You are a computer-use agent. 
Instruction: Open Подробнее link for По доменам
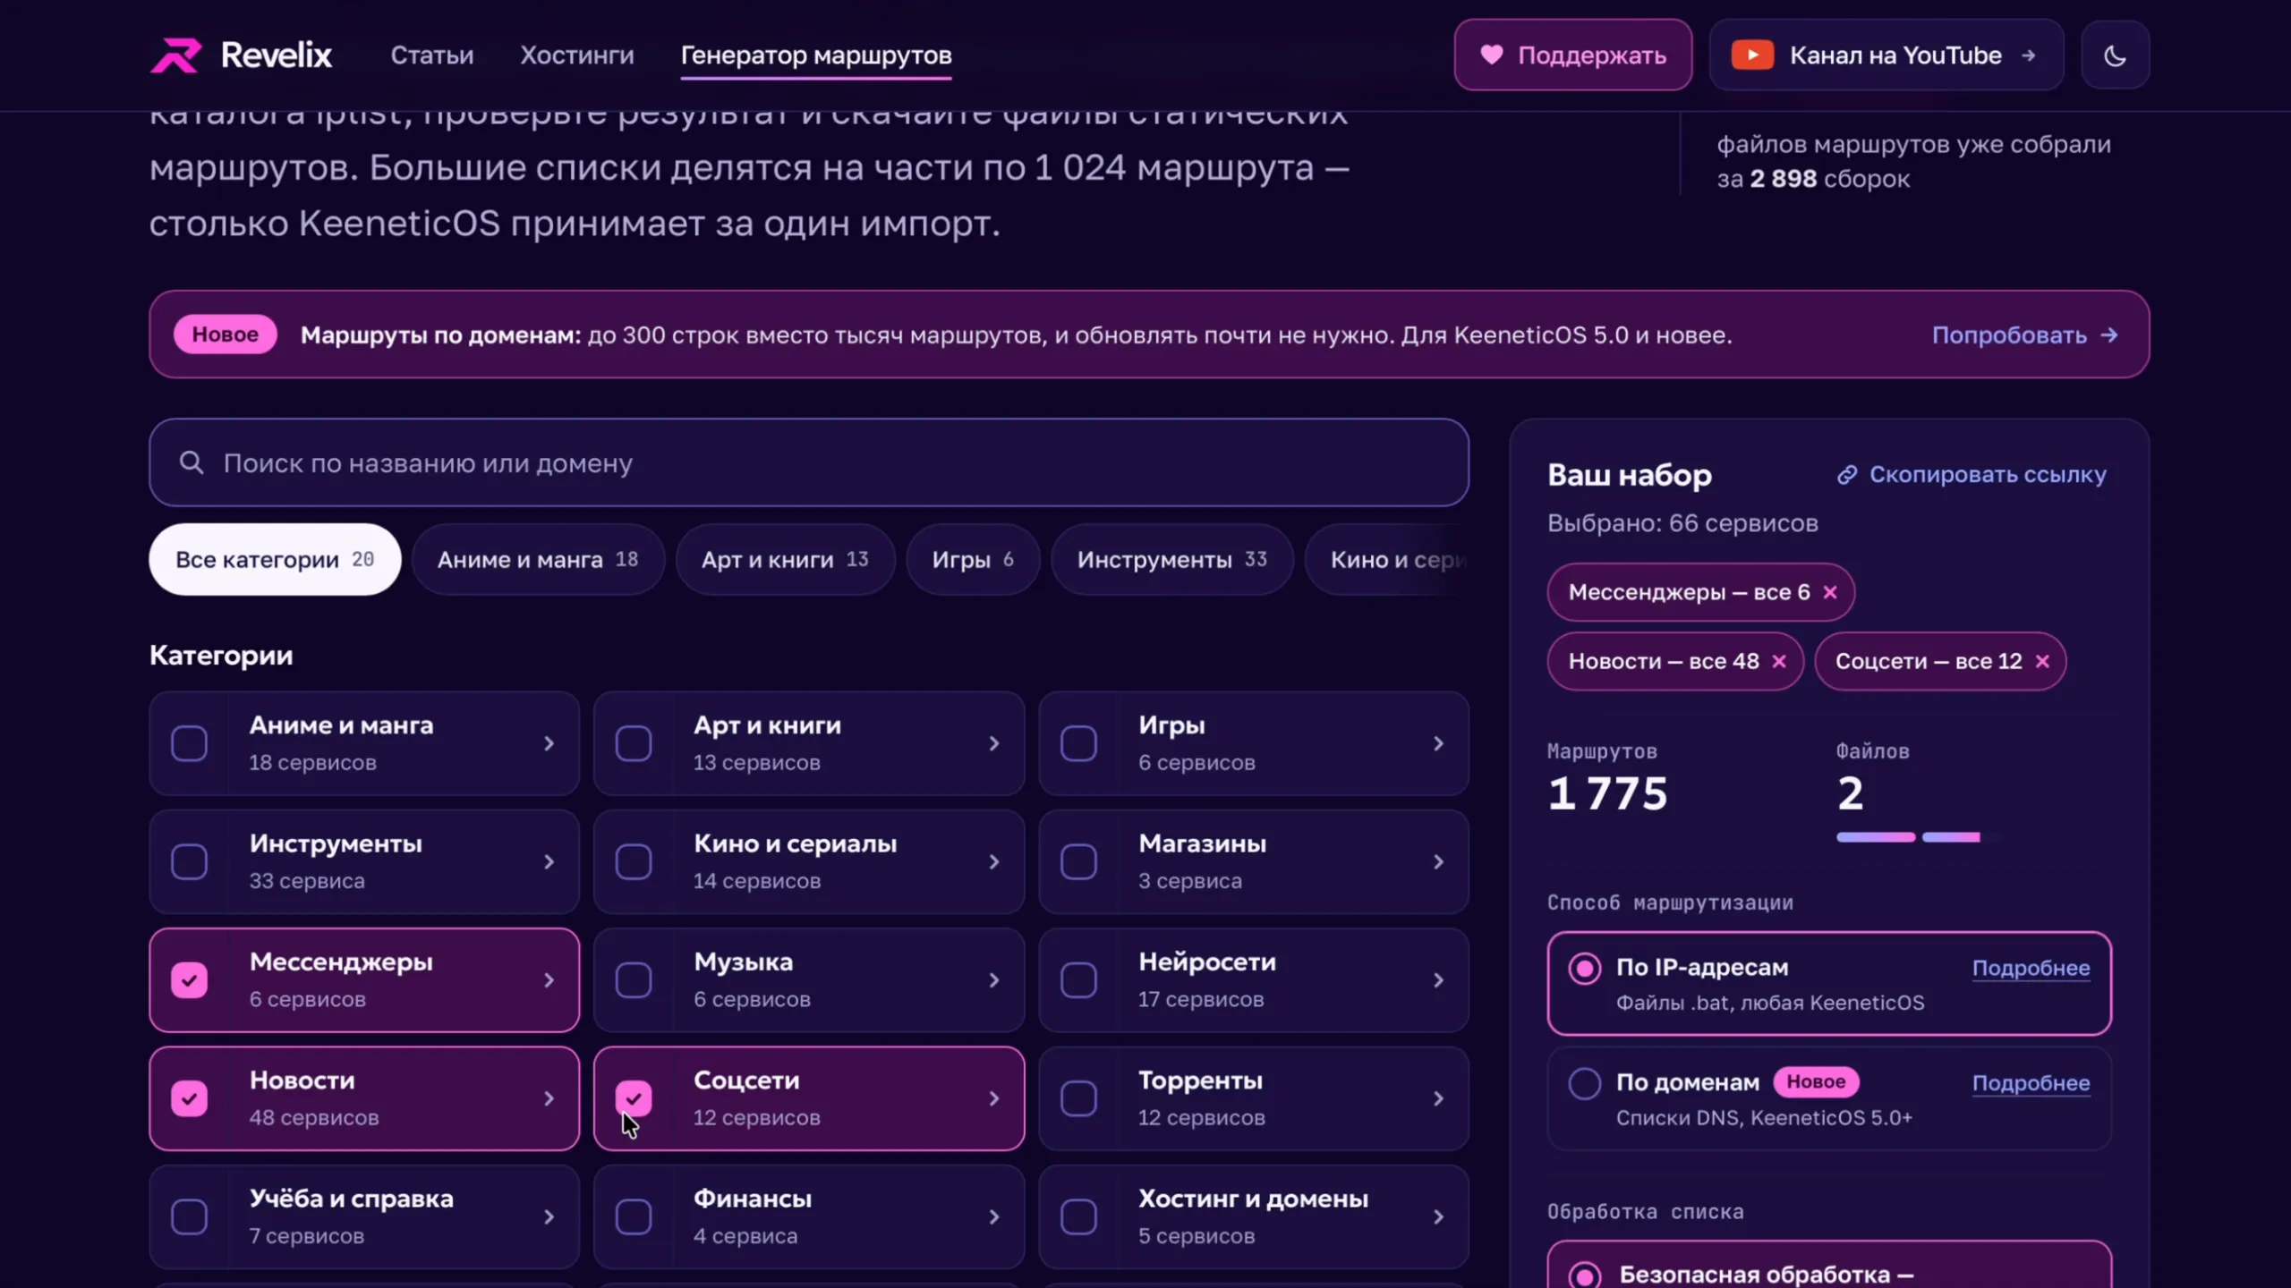click(x=2031, y=1083)
